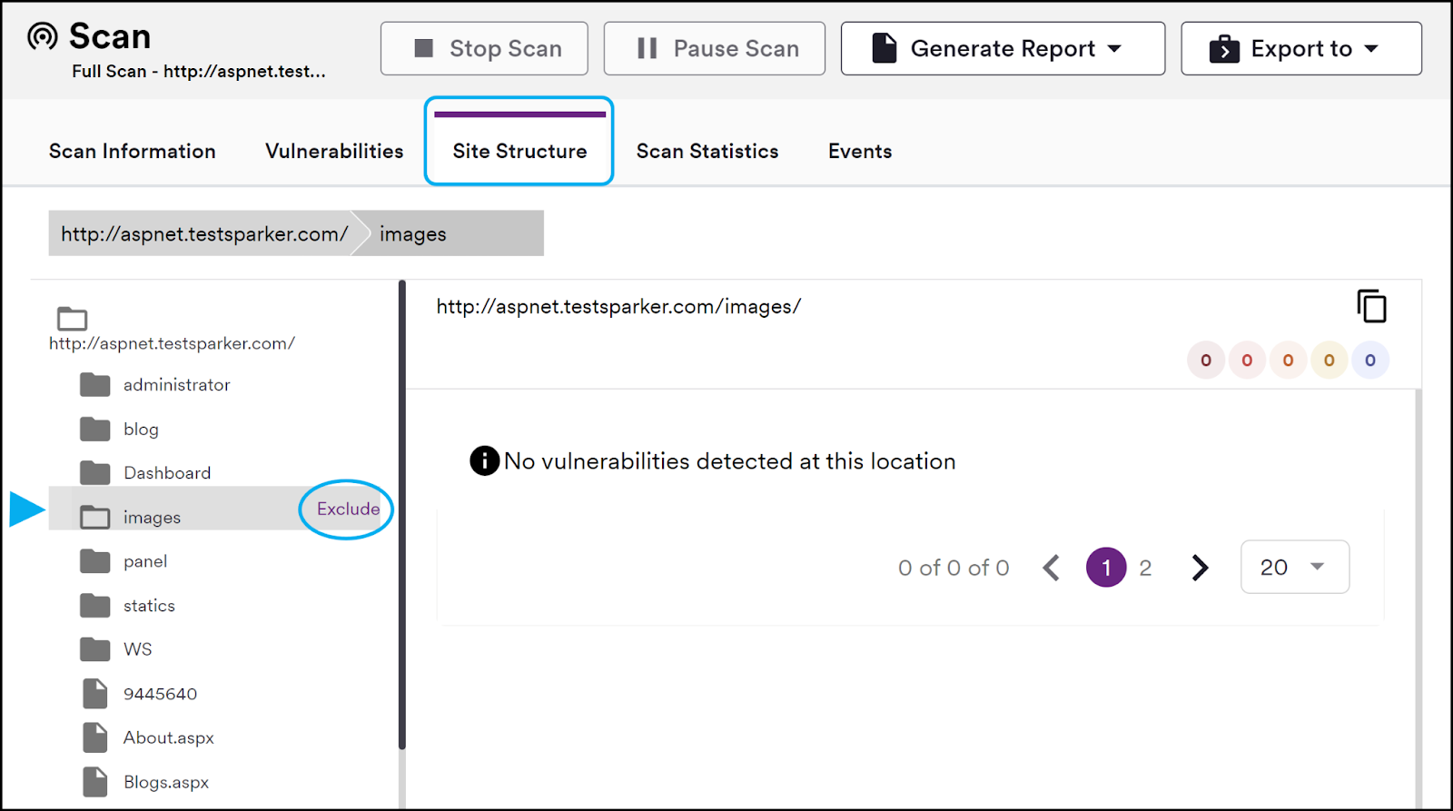1453x811 pixels.
Task: Go to the next results page arrow
Action: pyautogui.click(x=1200, y=568)
